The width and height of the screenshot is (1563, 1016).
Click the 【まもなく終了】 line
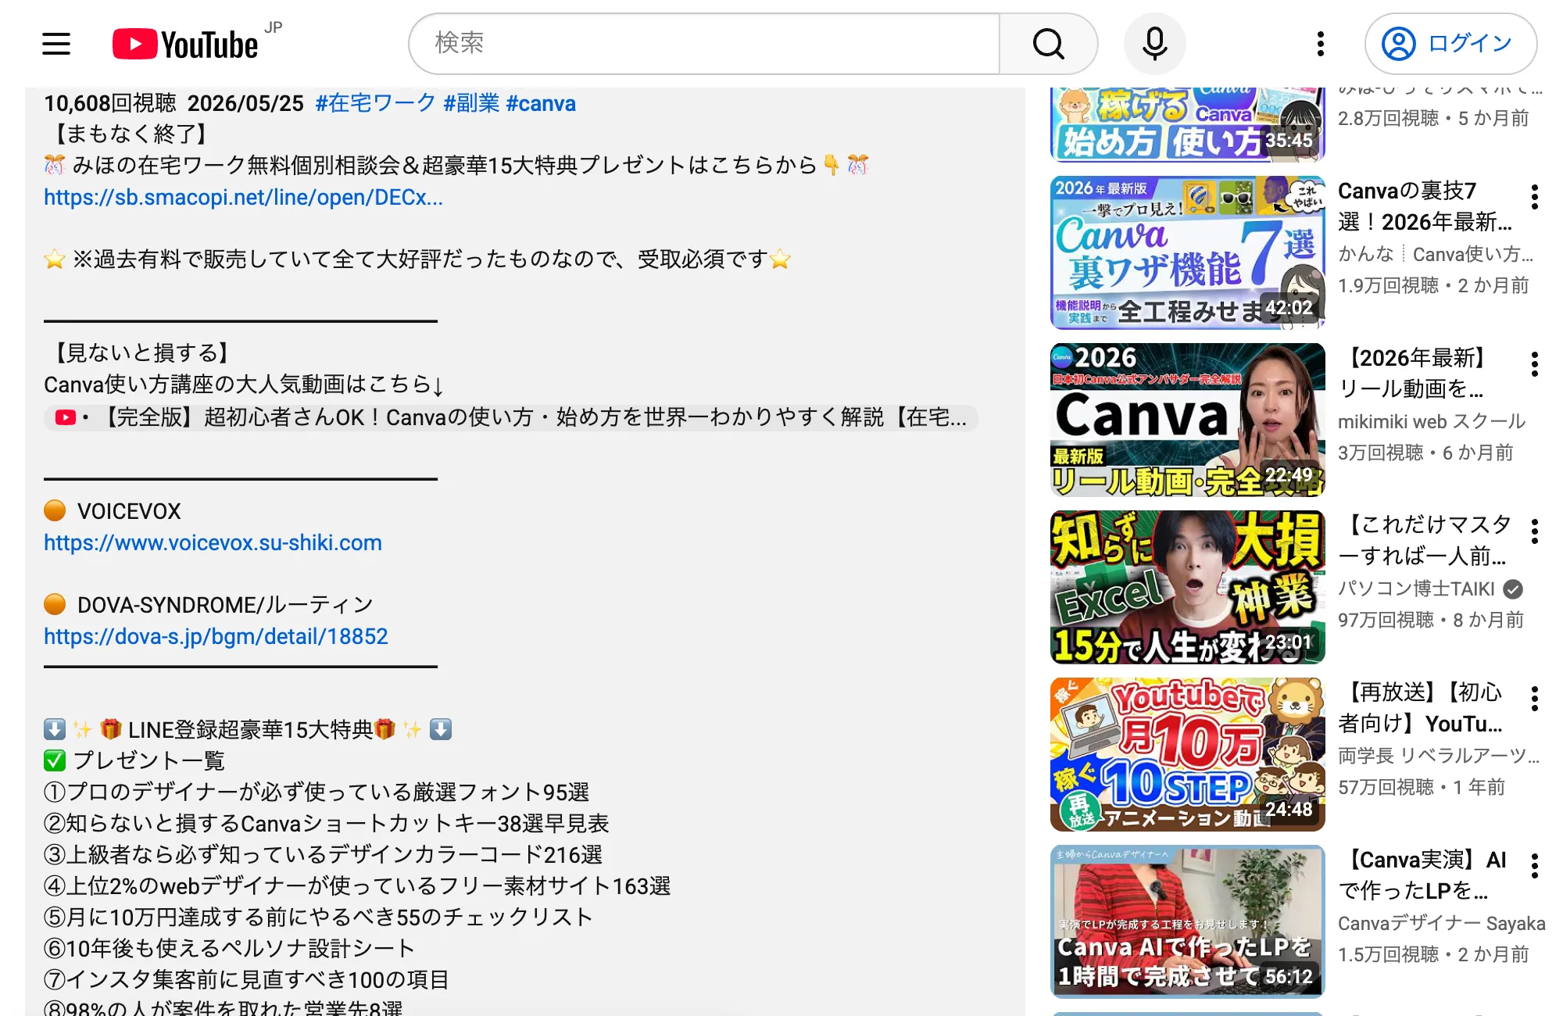(130, 134)
